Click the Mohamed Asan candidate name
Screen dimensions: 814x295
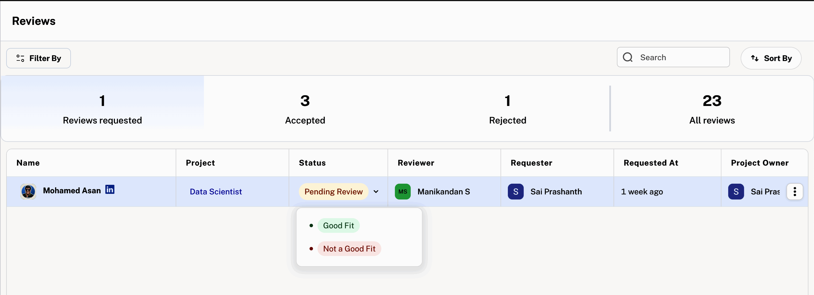72,191
